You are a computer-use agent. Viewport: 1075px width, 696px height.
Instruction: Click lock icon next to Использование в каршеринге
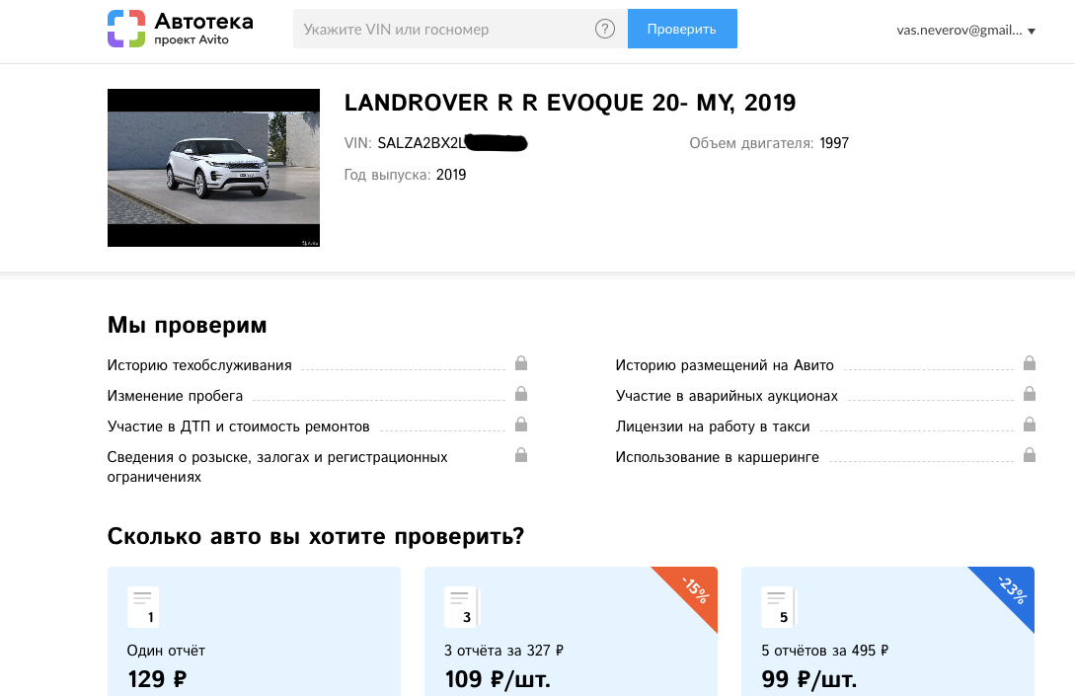pyautogui.click(x=1029, y=455)
